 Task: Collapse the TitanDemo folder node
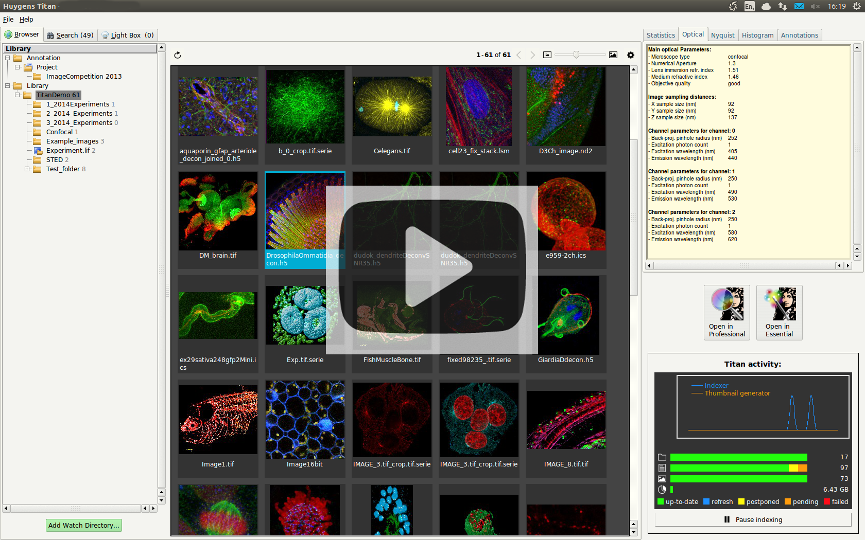coord(18,95)
